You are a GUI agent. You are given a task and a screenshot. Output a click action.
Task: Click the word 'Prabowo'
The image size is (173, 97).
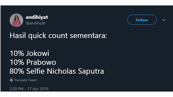pyautogui.click(x=41, y=62)
